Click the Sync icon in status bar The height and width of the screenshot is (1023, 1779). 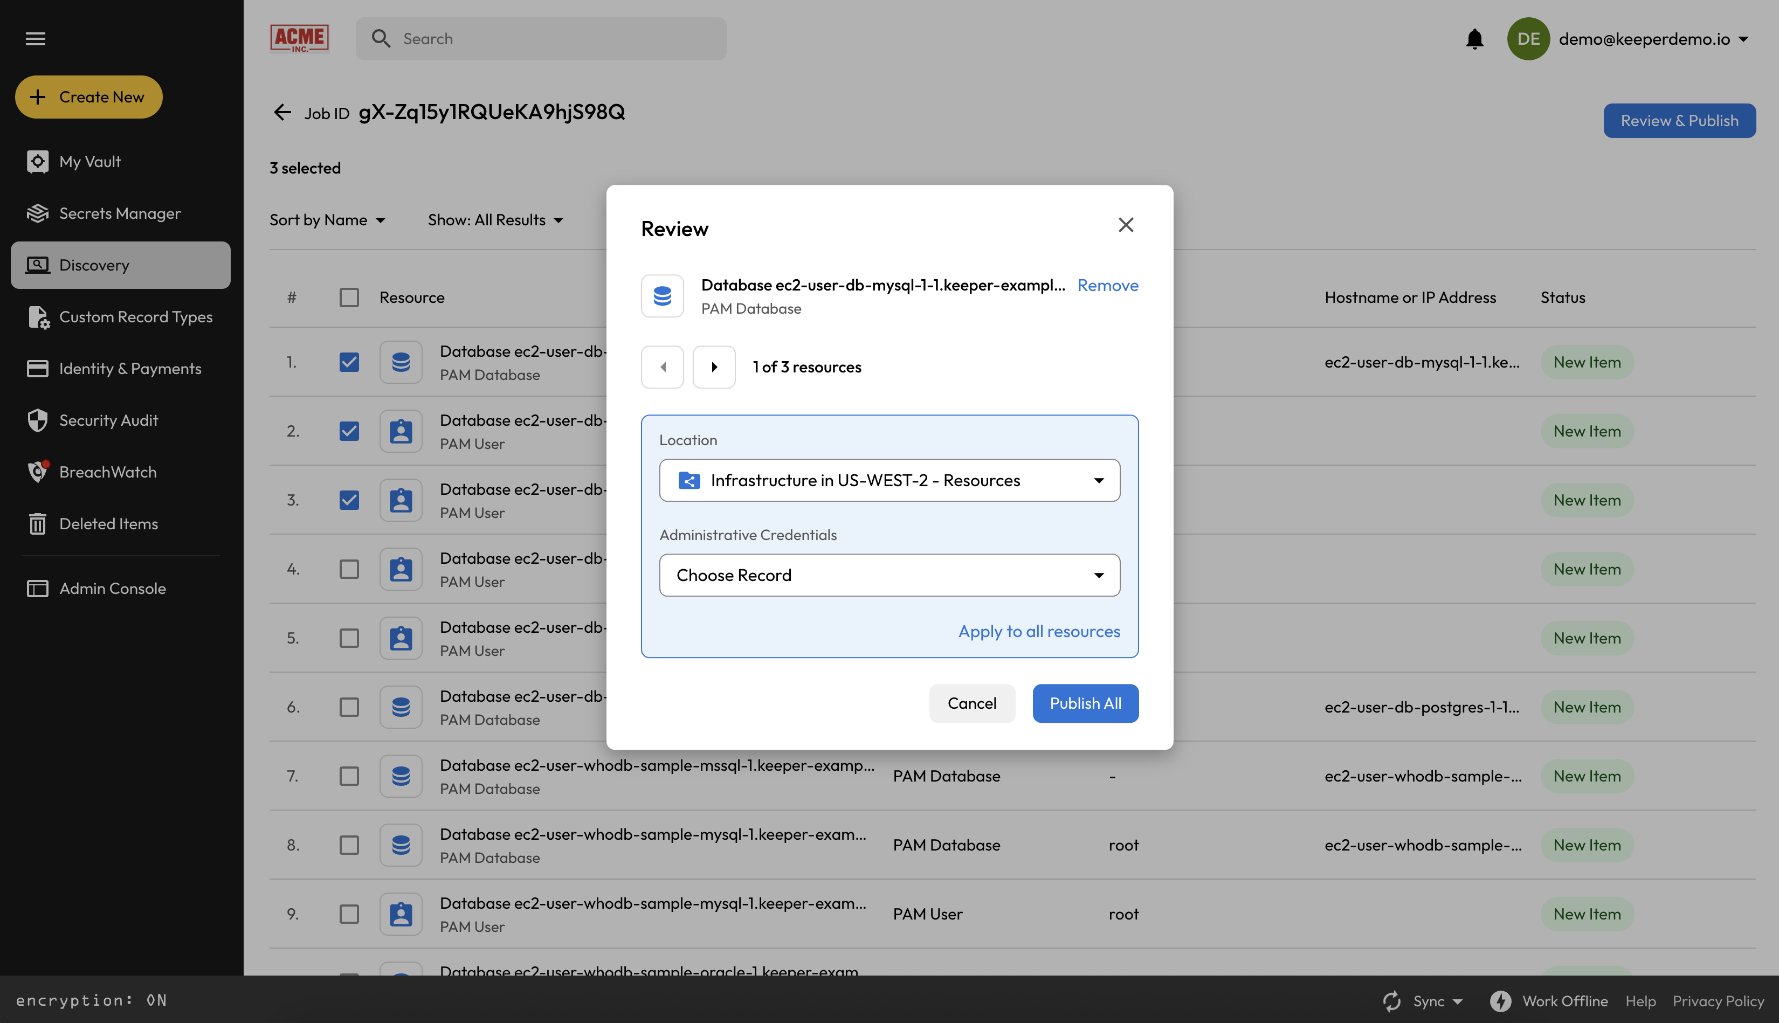(1392, 1000)
